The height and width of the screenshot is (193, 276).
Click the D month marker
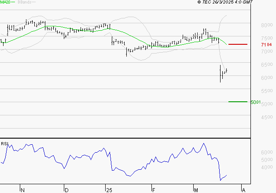[x=66, y=190]
